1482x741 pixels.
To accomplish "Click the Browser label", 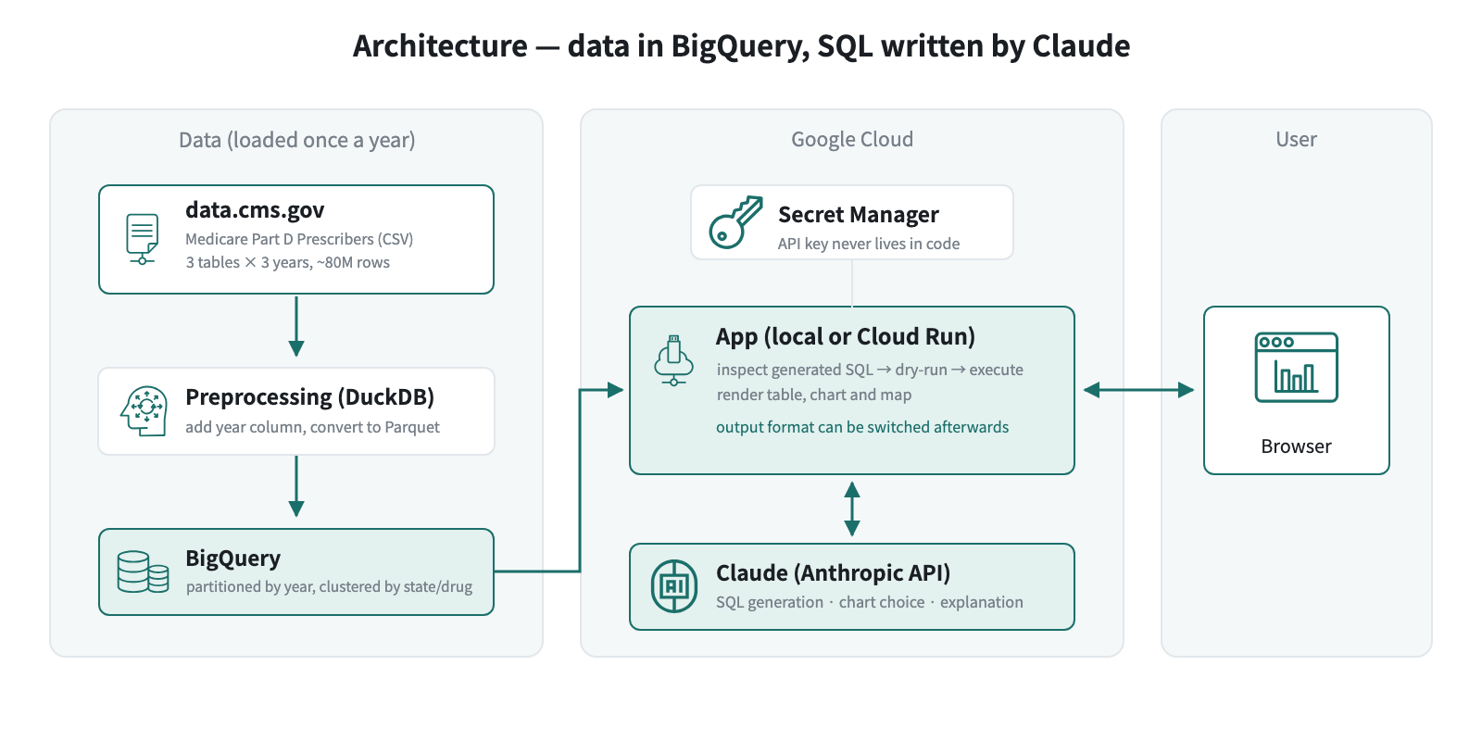I will pos(1296,446).
